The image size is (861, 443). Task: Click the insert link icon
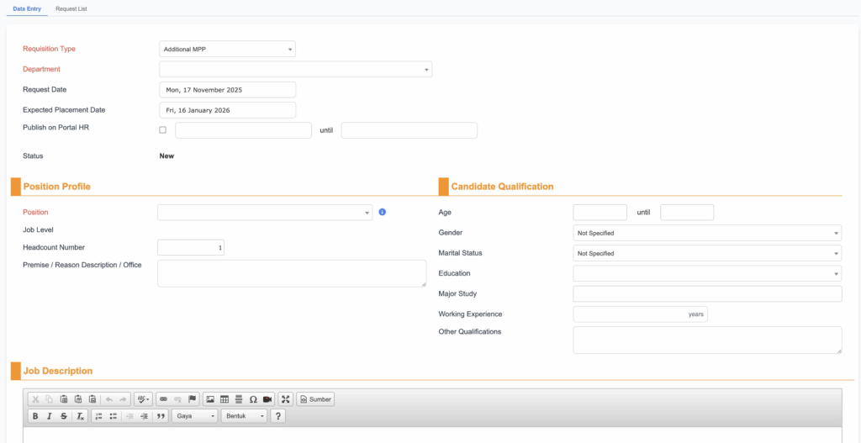pyautogui.click(x=163, y=399)
